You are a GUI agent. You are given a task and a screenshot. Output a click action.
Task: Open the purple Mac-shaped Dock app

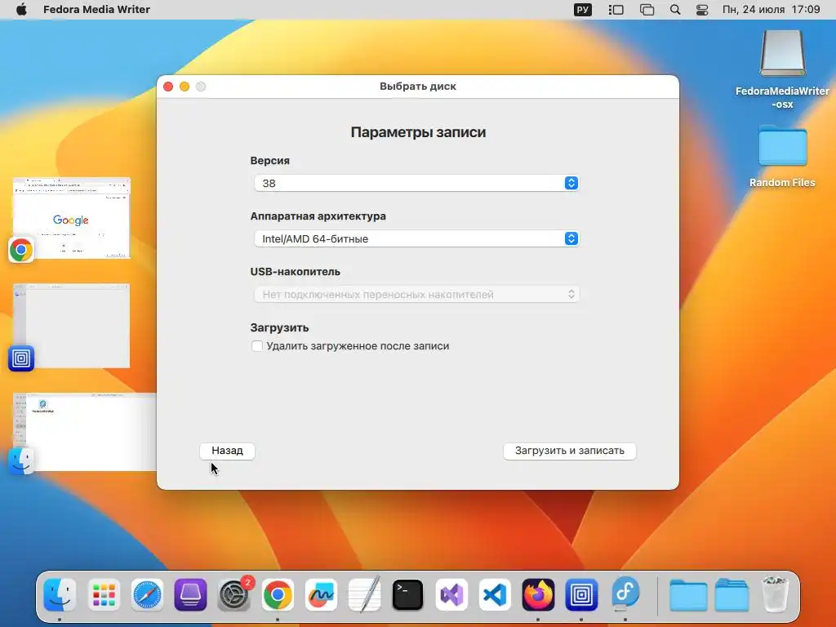190,594
